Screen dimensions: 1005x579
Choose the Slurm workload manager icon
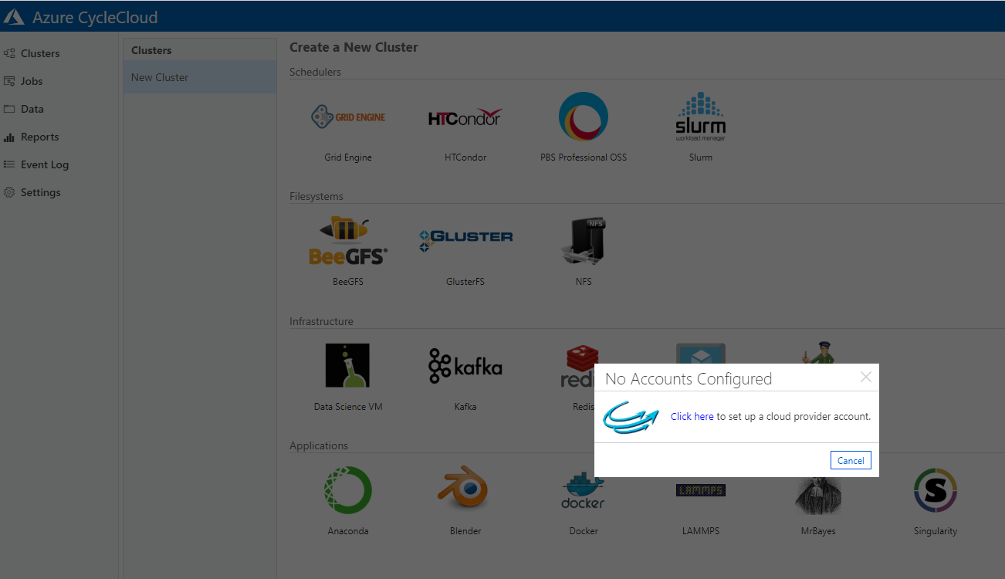(700, 117)
